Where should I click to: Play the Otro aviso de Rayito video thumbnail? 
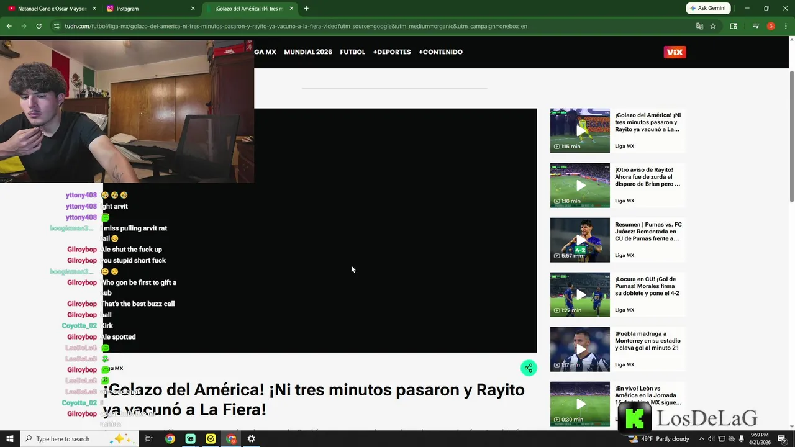(580, 185)
